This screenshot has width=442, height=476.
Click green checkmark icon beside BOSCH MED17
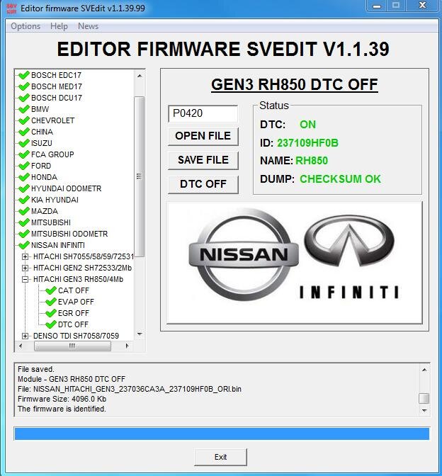[23, 86]
